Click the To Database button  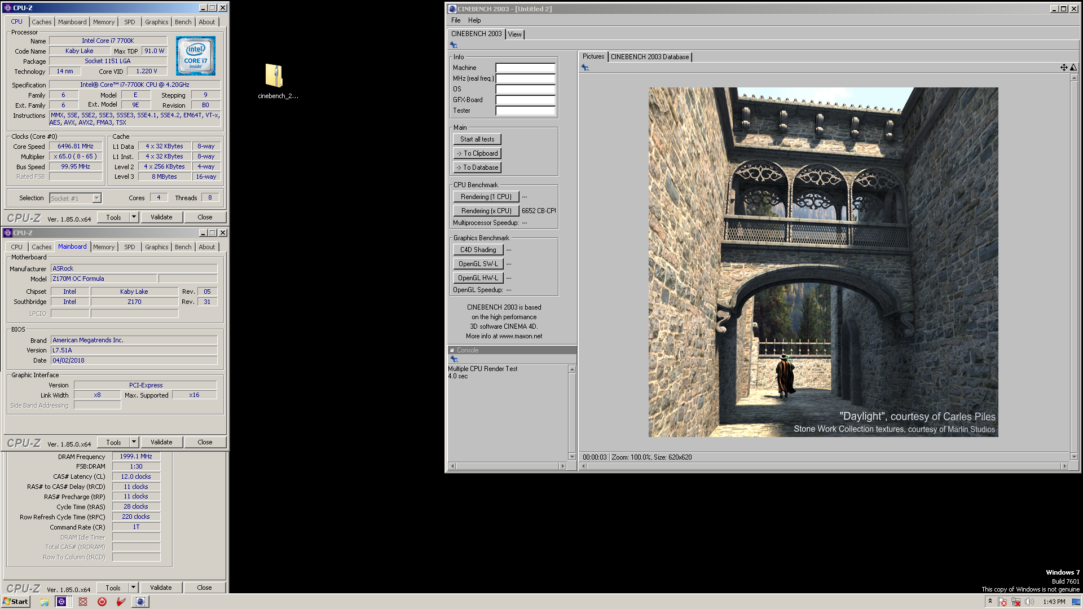click(477, 167)
